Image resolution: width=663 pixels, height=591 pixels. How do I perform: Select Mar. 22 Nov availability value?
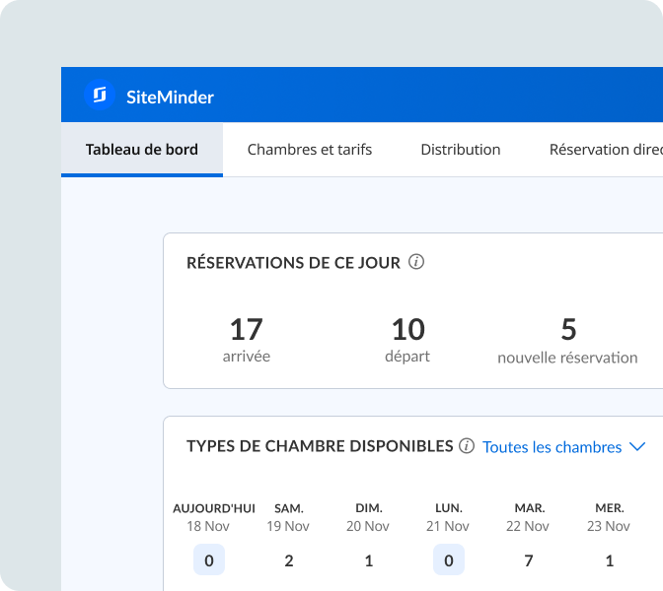(530, 560)
